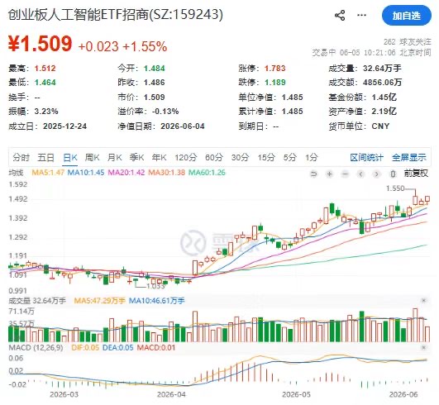Click the MA60:1.26 indicator label
Screen dimensions: 439x405
(x=207, y=173)
